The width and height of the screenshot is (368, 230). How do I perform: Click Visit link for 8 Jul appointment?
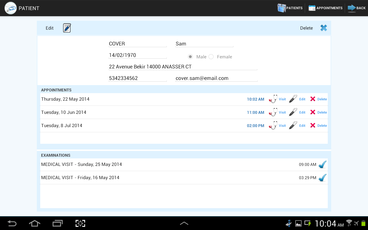[282, 126]
